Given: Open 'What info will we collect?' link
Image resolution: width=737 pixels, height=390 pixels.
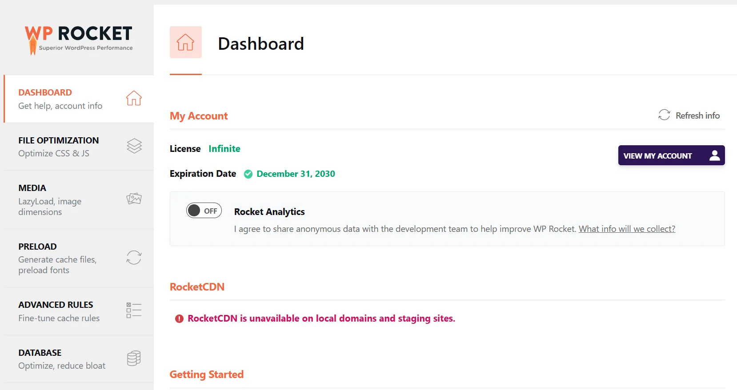Looking at the screenshot, I should 627,229.
